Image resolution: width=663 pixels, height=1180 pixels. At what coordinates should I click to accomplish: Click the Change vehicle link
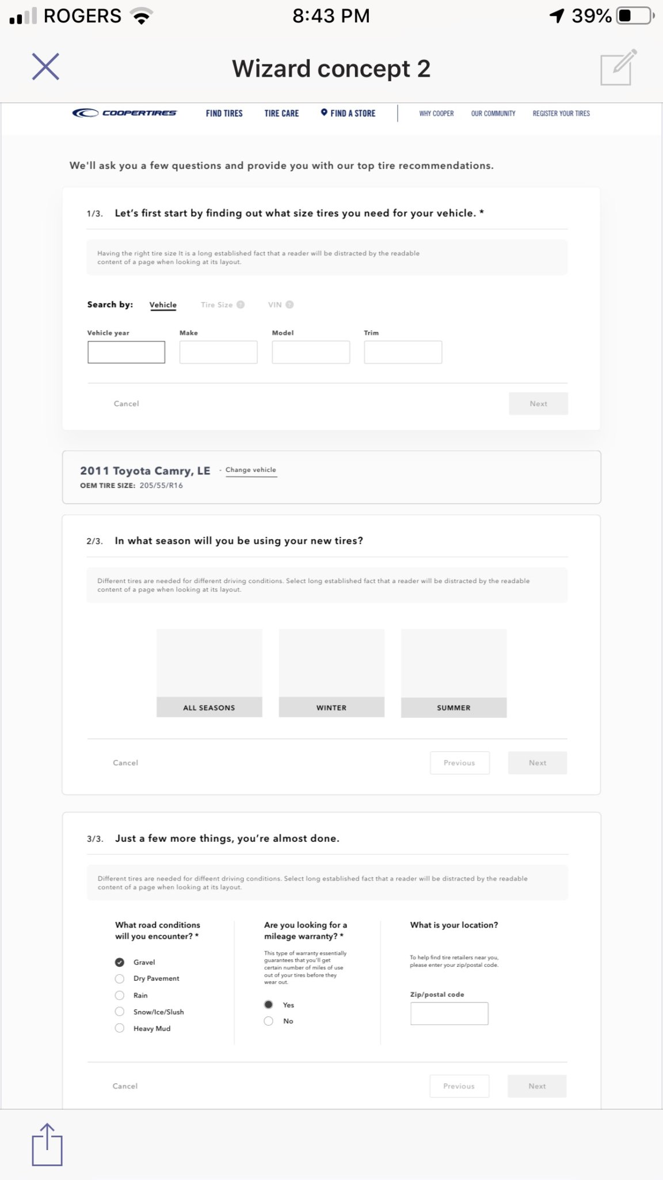click(x=251, y=470)
